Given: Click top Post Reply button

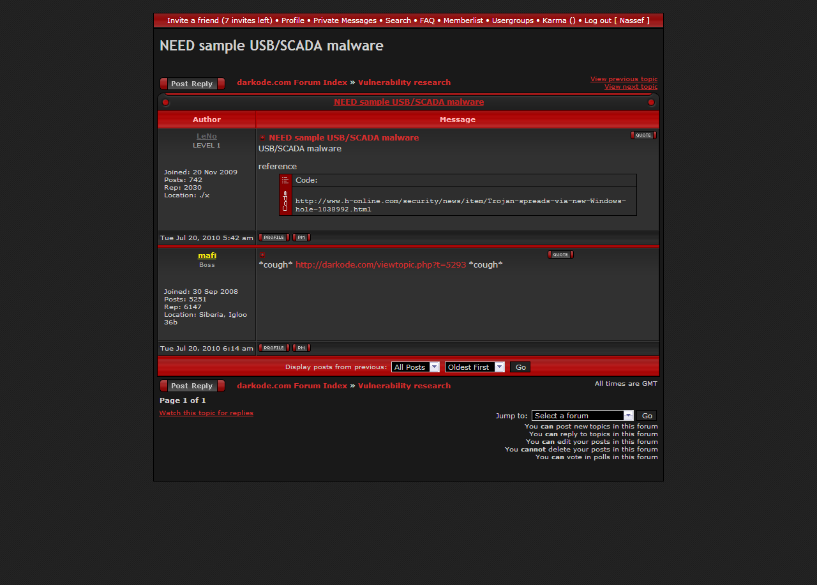Looking at the screenshot, I should point(192,84).
